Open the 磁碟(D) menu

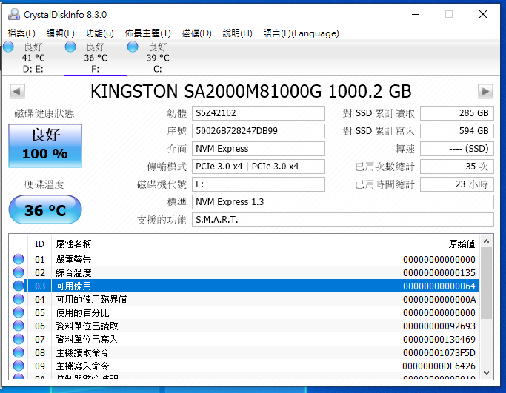[x=196, y=33]
